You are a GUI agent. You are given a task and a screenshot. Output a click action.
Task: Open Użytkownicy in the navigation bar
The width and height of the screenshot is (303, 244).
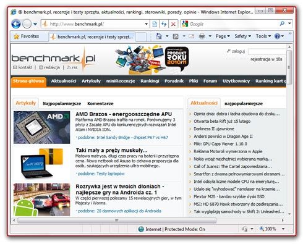tap(236, 81)
